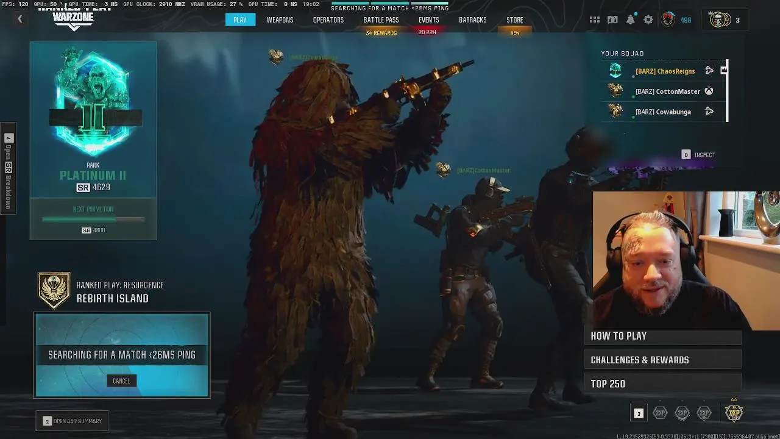Click the top Searching For A Match status text

click(x=390, y=9)
